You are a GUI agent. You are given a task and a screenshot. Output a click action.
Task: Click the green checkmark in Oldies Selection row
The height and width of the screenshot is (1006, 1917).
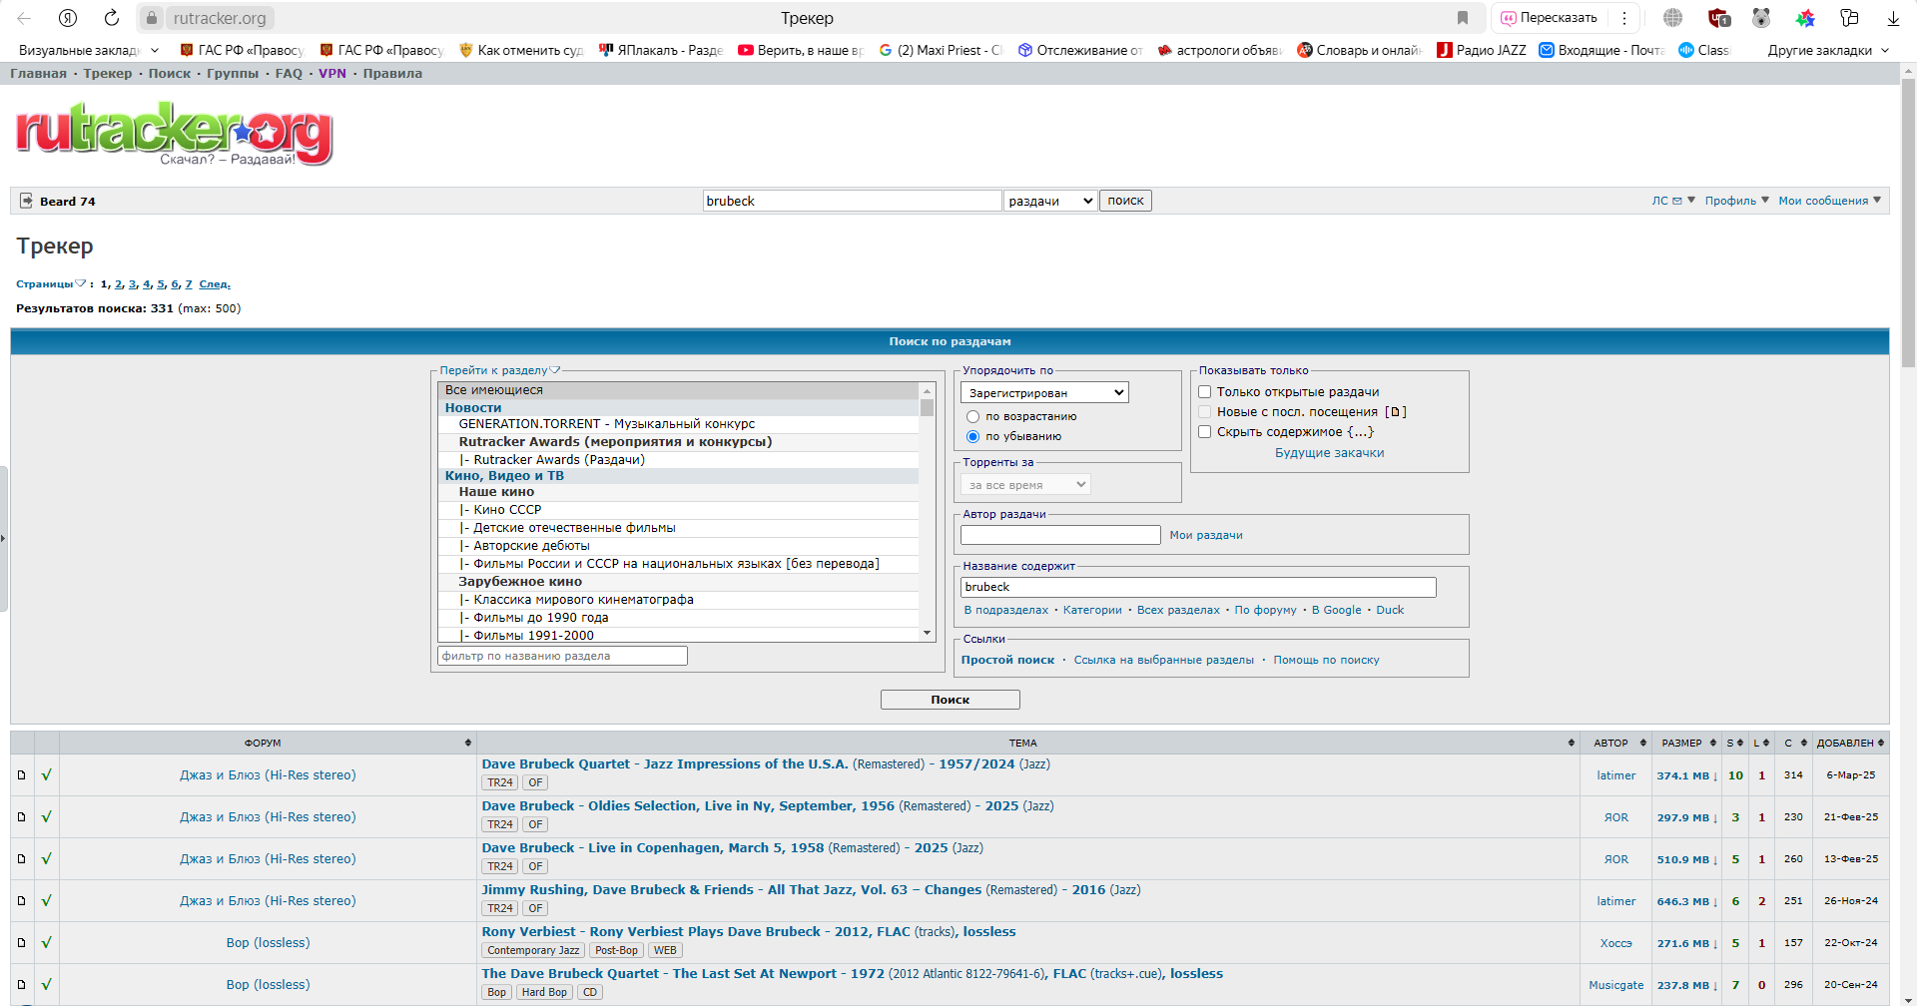[47, 816]
